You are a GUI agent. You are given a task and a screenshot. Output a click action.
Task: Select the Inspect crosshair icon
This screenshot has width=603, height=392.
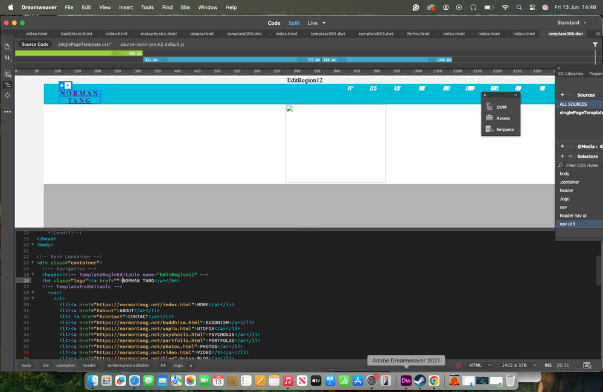(7, 95)
